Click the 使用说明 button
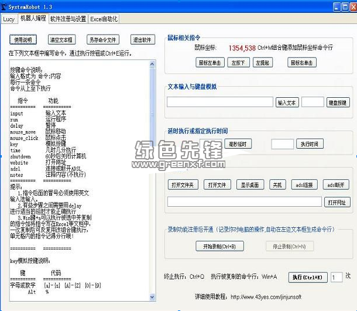The height and width of the screenshot is (311, 357). pos(23,40)
